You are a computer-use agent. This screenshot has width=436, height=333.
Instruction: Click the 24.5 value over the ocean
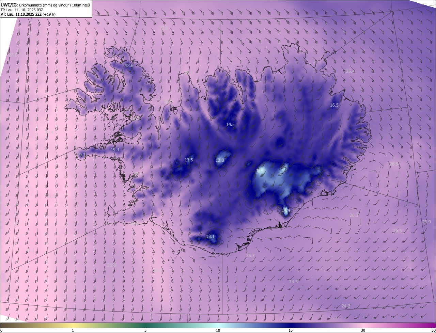tap(293, 282)
